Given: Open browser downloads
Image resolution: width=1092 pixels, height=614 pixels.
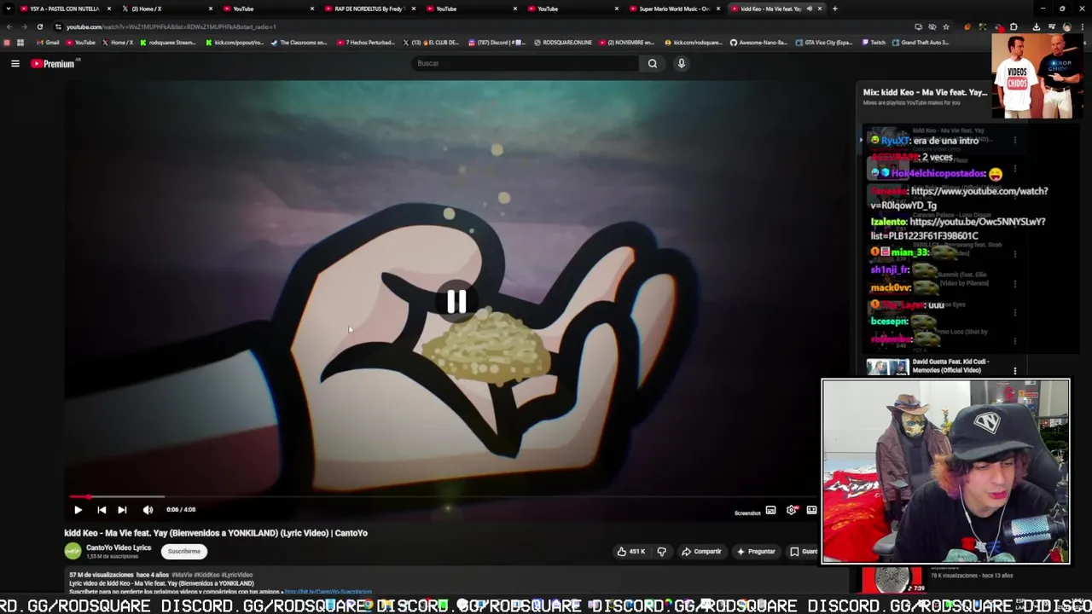Looking at the screenshot, I should pyautogui.click(x=1037, y=26).
